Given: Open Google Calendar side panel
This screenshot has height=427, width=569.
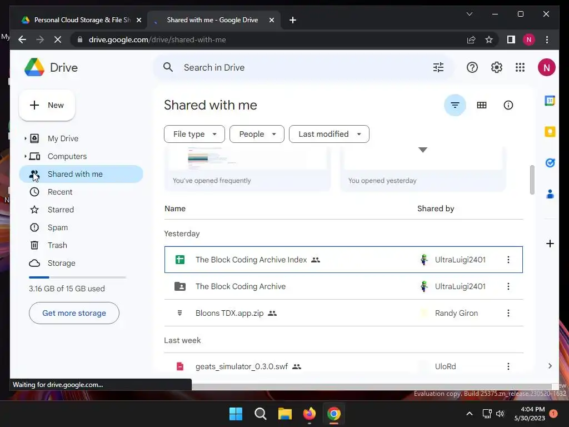Looking at the screenshot, I should coord(550,101).
